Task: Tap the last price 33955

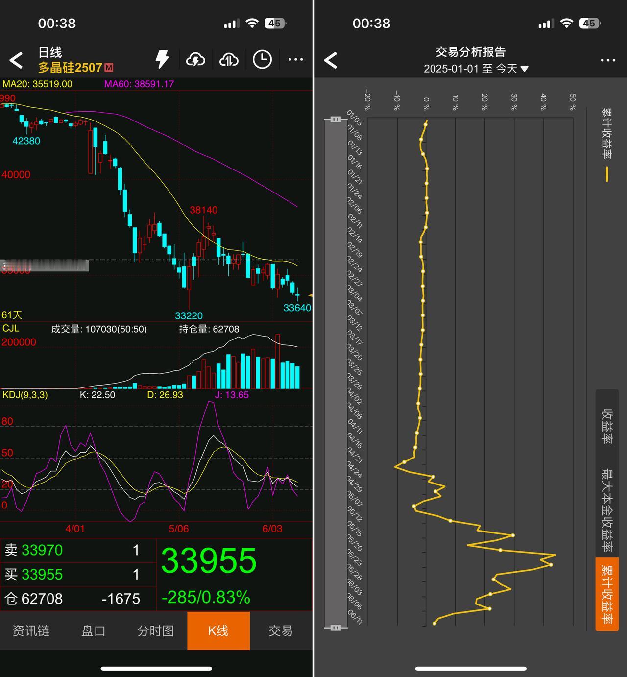Action: [209, 561]
